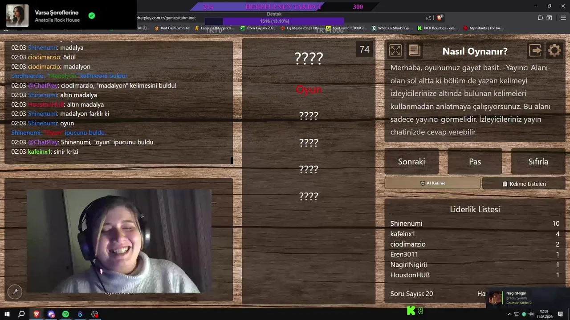Click the shield icon on AI Kelime
The height and width of the screenshot is (320, 570).
point(423,183)
